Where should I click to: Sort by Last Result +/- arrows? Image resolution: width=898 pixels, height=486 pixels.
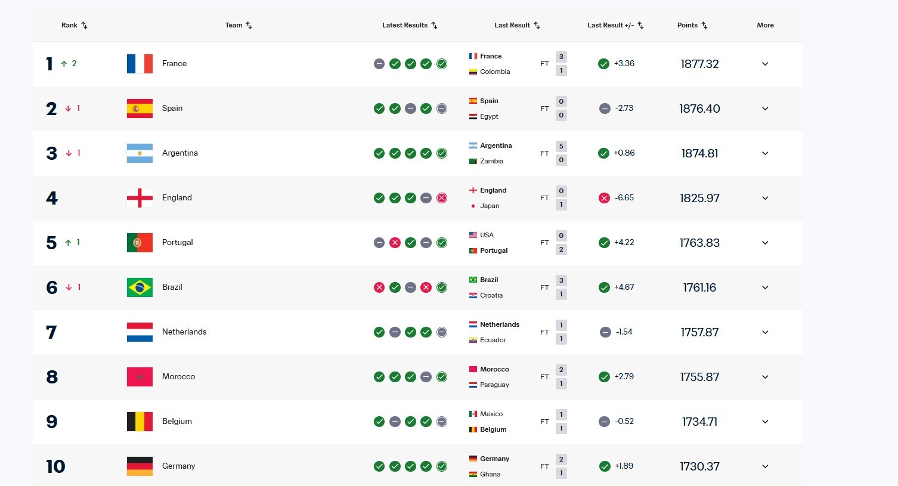point(641,25)
